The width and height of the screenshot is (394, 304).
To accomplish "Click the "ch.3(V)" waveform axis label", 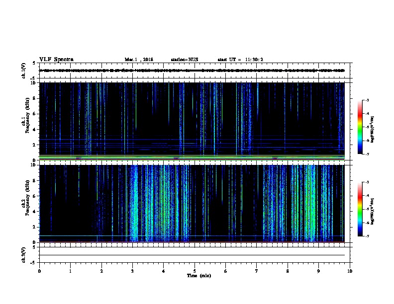I will (23, 255).
